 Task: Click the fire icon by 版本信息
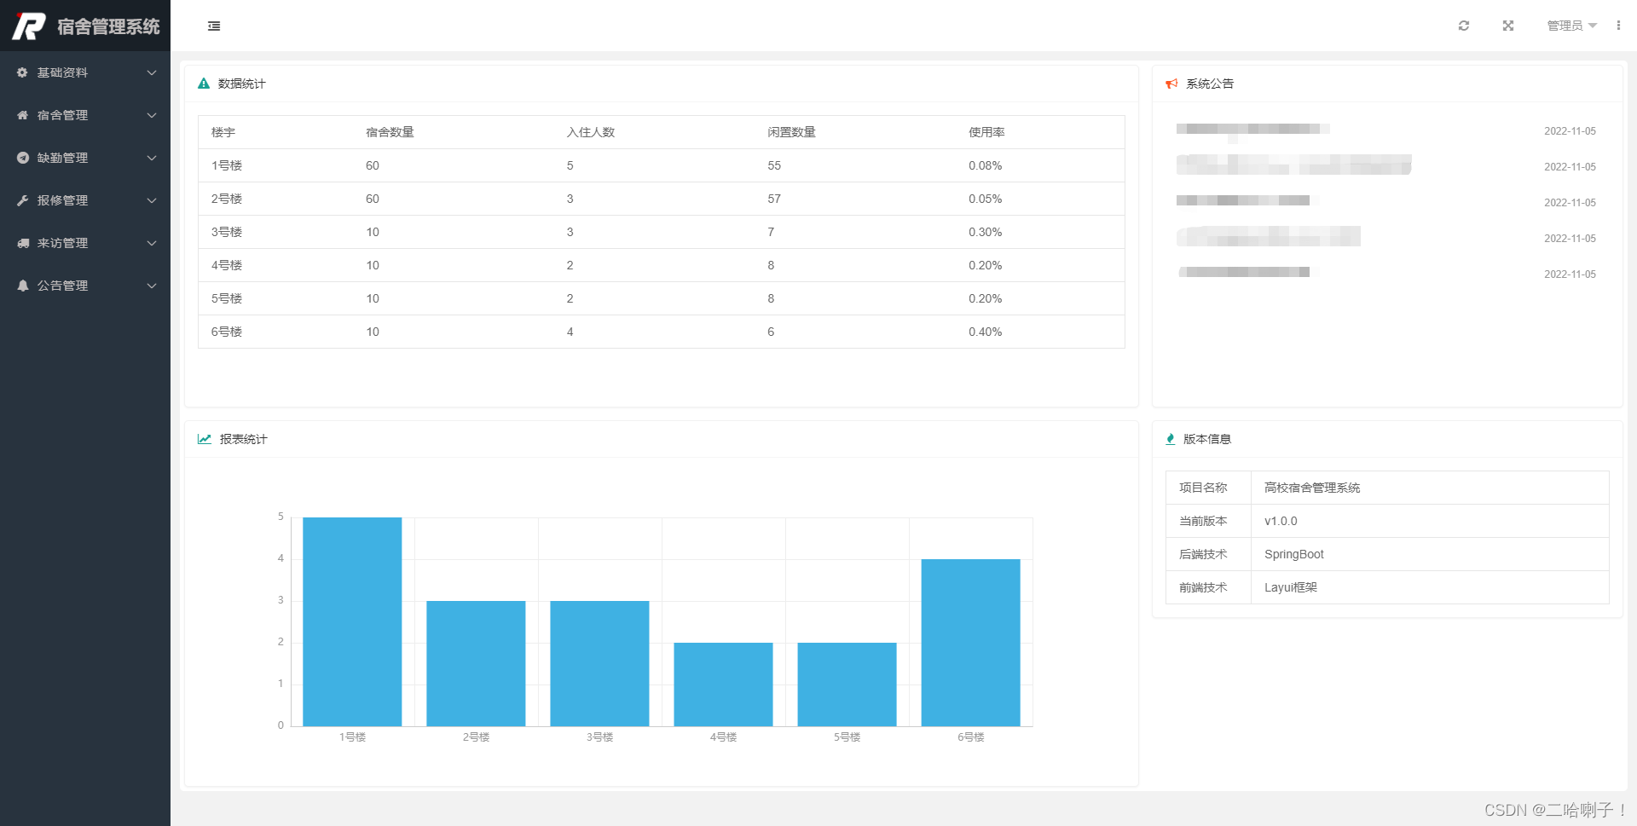point(1171,439)
